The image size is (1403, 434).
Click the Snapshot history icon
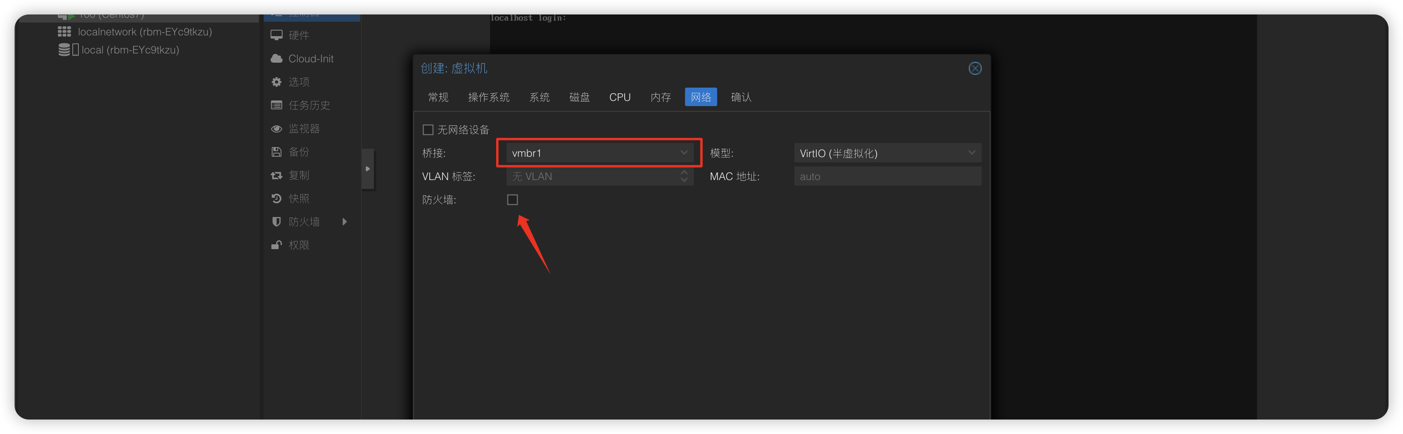tap(277, 198)
